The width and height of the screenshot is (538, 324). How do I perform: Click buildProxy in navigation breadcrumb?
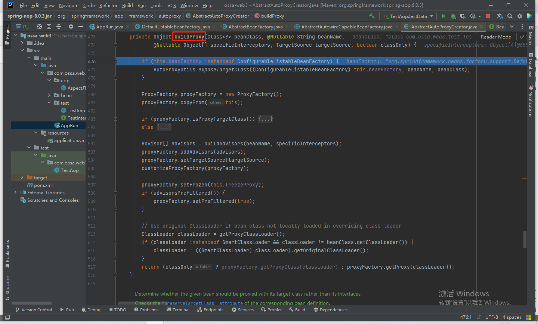pos(269,16)
